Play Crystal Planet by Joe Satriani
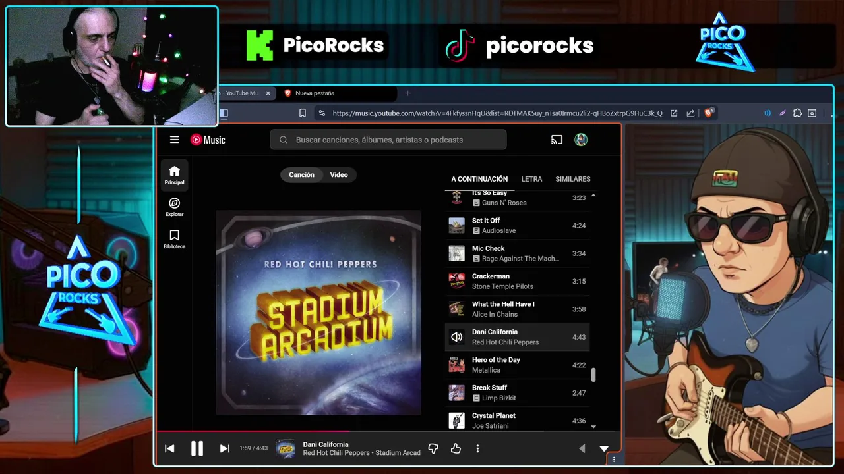This screenshot has height=474, width=844. coord(518,420)
